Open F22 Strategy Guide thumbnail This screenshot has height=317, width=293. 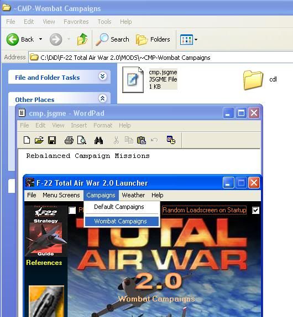point(46,231)
